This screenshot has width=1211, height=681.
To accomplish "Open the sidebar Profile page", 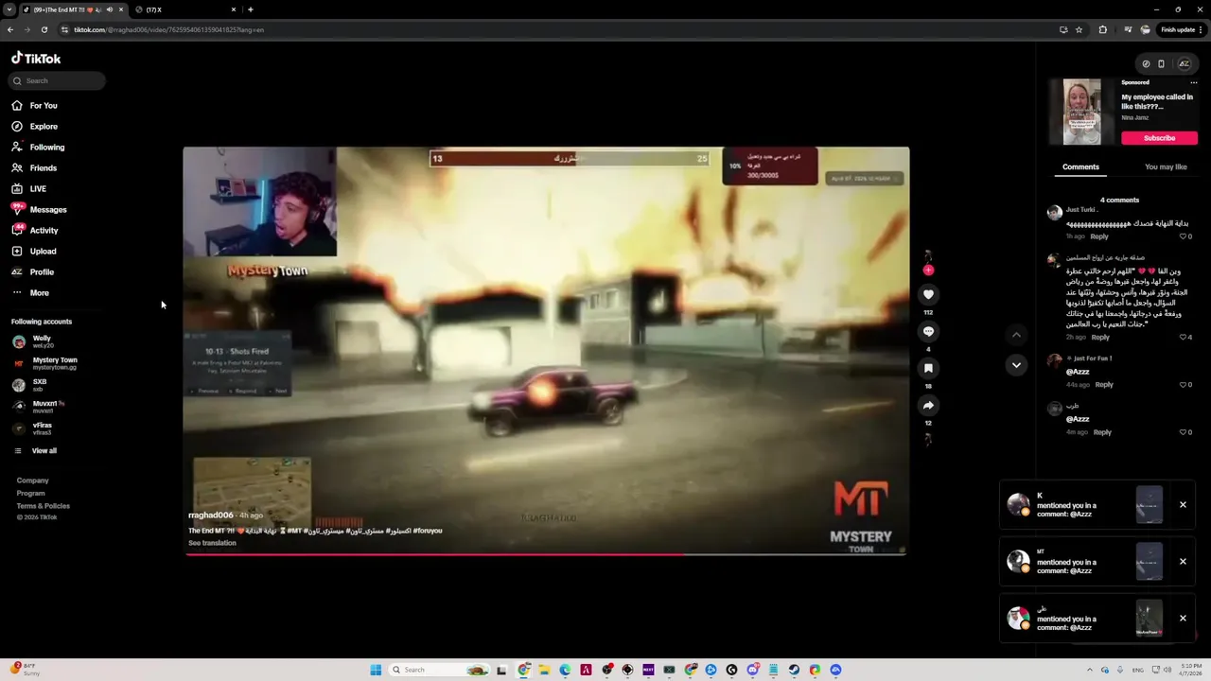I will pyautogui.click(x=32, y=272).
